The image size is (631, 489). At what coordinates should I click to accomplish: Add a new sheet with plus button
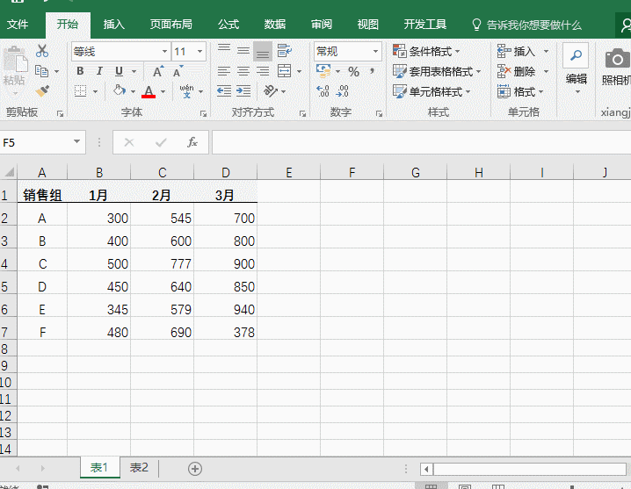pyautogui.click(x=195, y=469)
